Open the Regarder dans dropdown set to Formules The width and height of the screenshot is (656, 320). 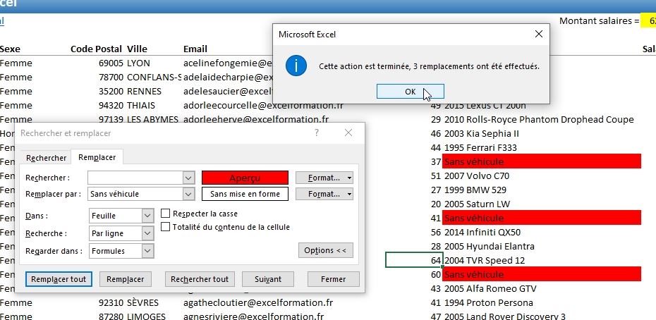point(147,250)
